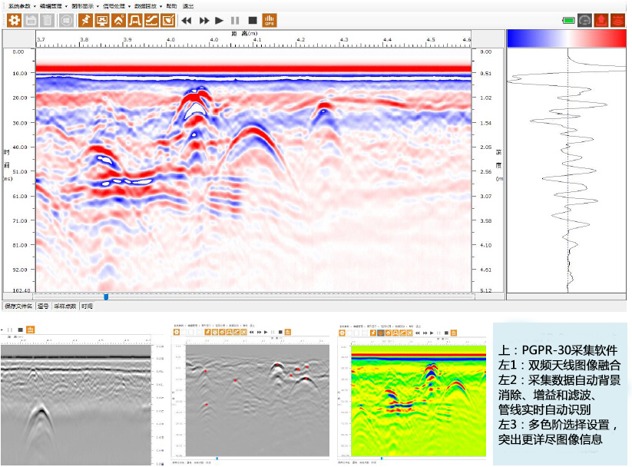Click the rewind button
The height and width of the screenshot is (467, 632).
click(x=187, y=20)
